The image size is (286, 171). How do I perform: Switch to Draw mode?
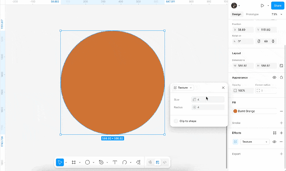pos(150,162)
